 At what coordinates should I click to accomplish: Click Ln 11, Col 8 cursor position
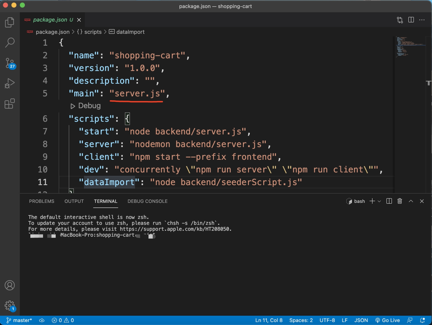pyautogui.click(x=269, y=320)
